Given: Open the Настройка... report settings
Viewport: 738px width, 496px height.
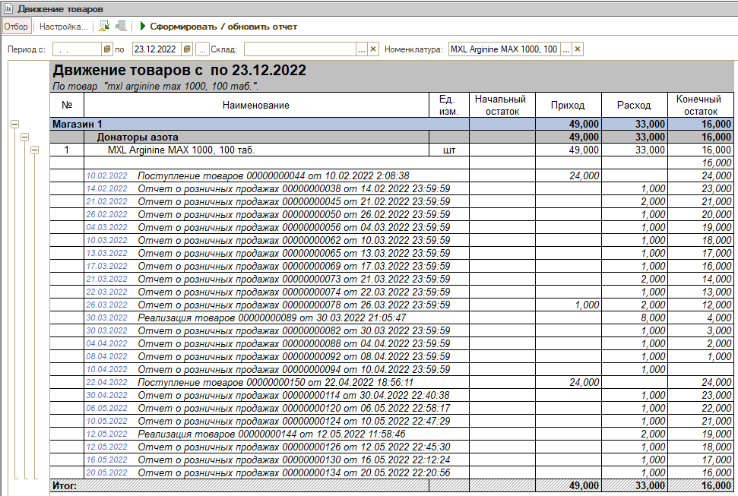Looking at the screenshot, I should tap(63, 27).
